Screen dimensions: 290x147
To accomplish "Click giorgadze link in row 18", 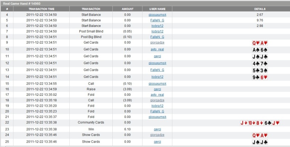I will pyautogui.click(x=157, y=100).
